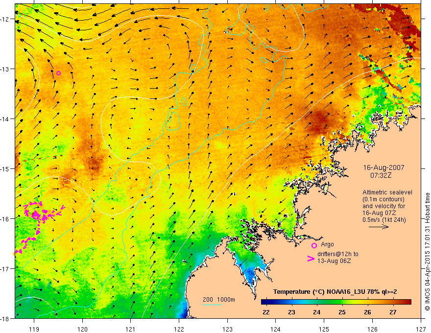Click the colorbar tick label 24

(317, 312)
